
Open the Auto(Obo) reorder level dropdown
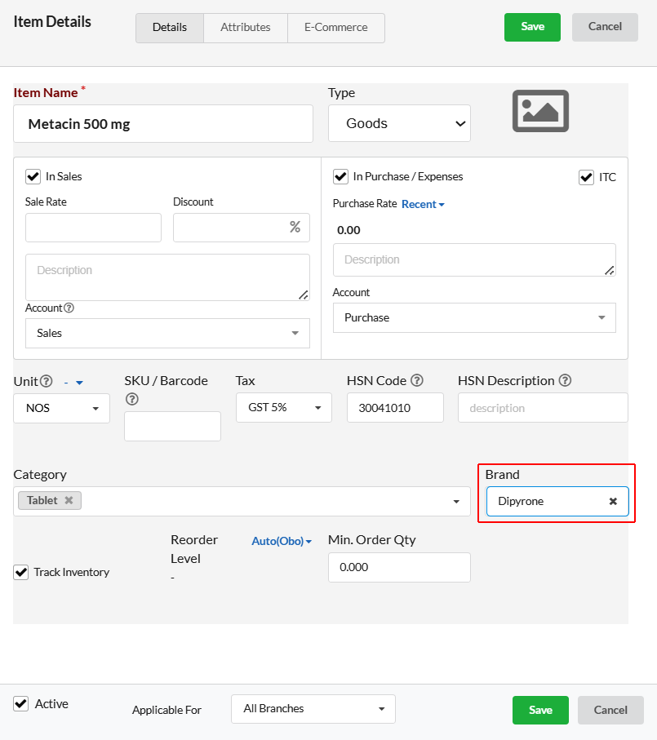(282, 541)
